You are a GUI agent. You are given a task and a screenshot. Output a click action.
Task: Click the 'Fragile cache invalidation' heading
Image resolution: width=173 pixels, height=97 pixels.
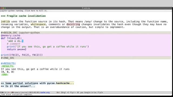(23, 16)
